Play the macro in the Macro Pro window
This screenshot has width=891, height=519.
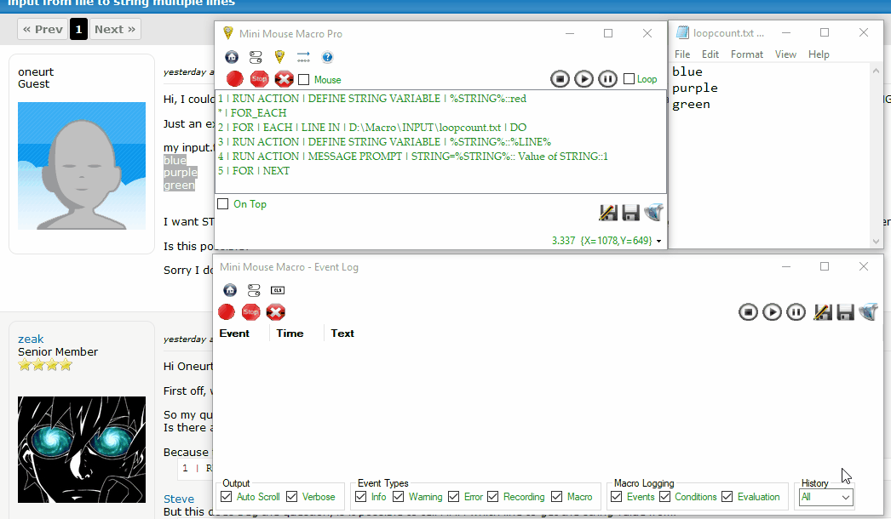pyautogui.click(x=583, y=79)
